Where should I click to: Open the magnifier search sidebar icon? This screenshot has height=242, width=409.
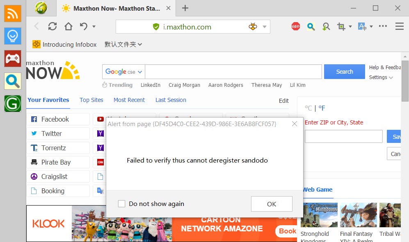point(13,81)
